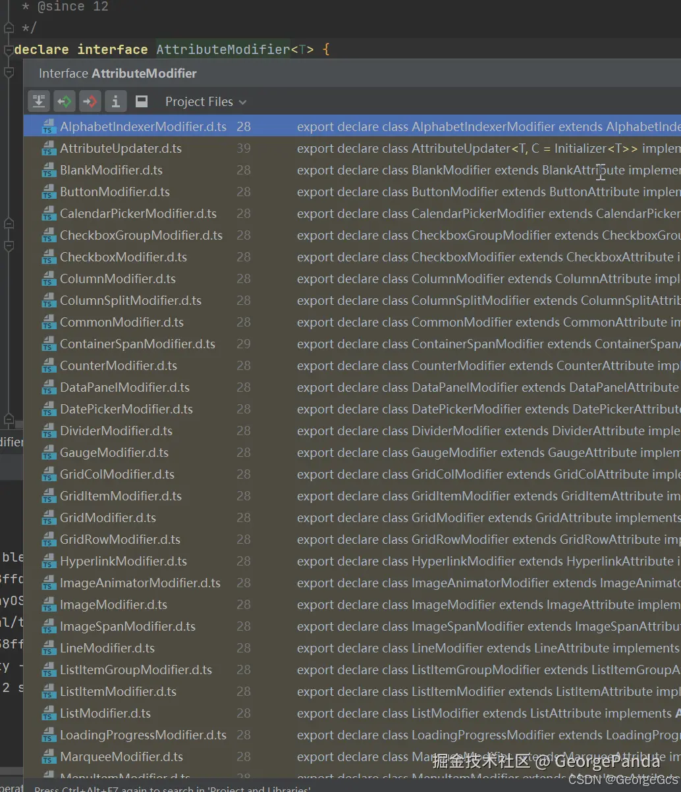Click the TS file icon of GridColModifier.d.ts
The height and width of the screenshot is (792, 681).
(x=49, y=475)
